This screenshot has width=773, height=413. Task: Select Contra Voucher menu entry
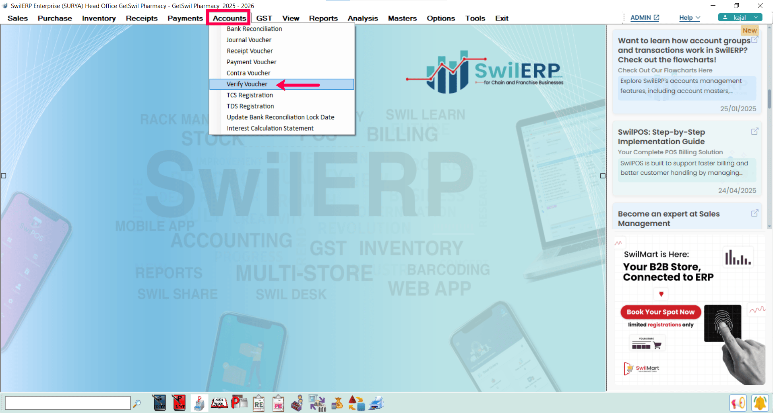282,73
